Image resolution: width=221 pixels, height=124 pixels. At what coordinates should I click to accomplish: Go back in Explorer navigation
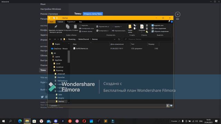click(50, 39)
